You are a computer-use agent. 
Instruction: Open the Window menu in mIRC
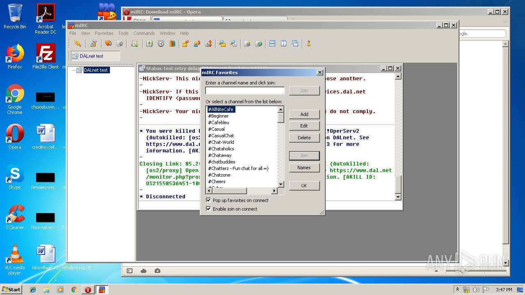[167, 33]
